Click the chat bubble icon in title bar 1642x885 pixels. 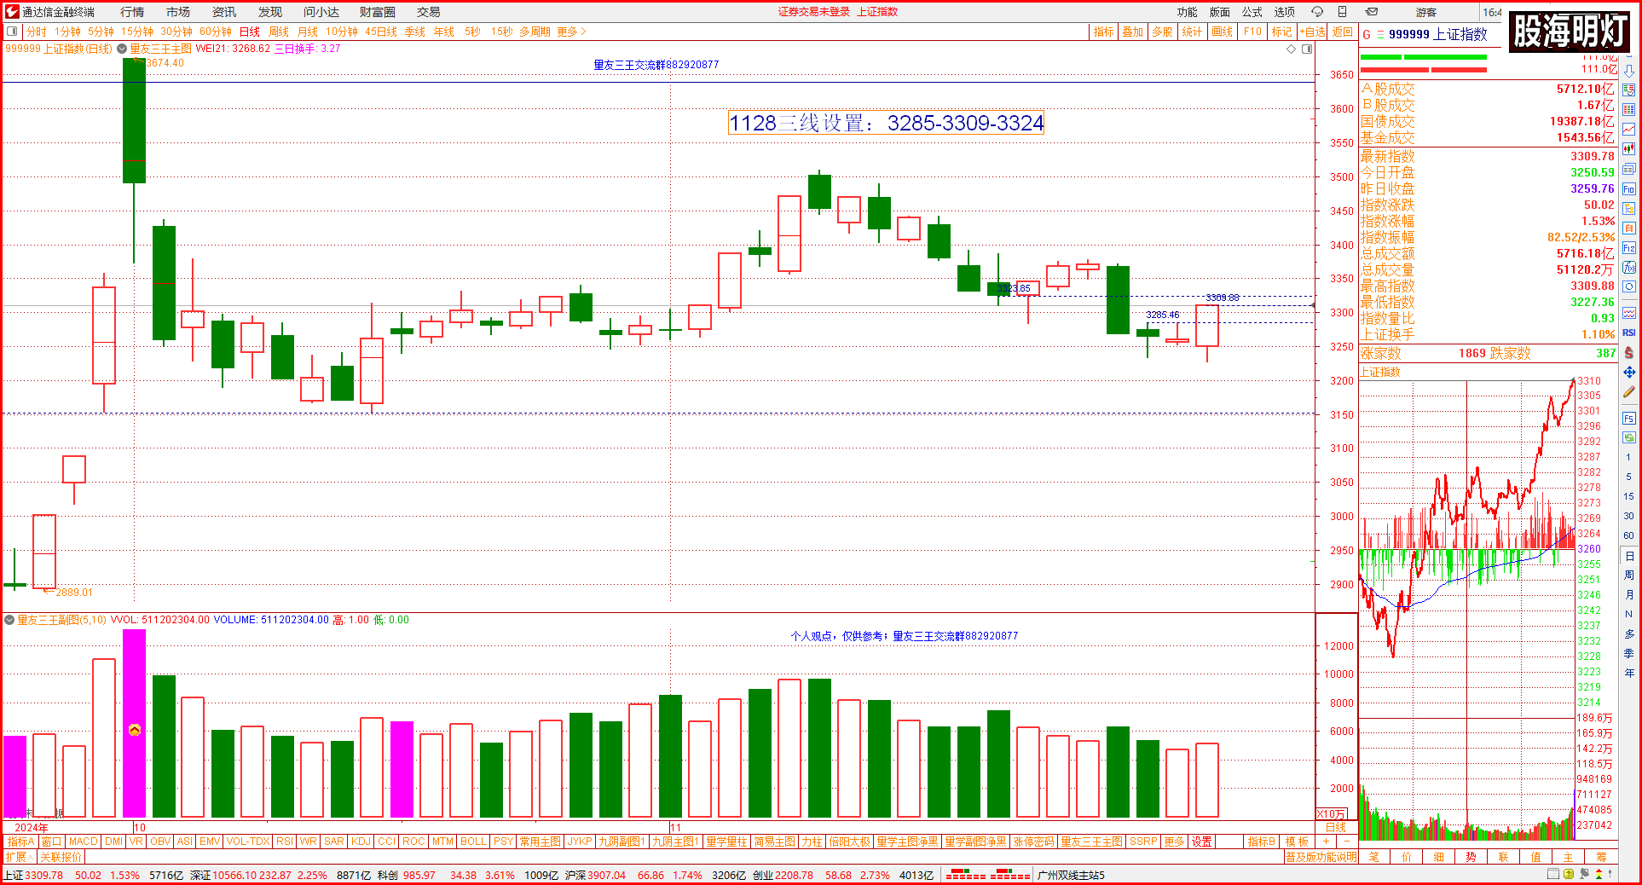(x=1317, y=12)
